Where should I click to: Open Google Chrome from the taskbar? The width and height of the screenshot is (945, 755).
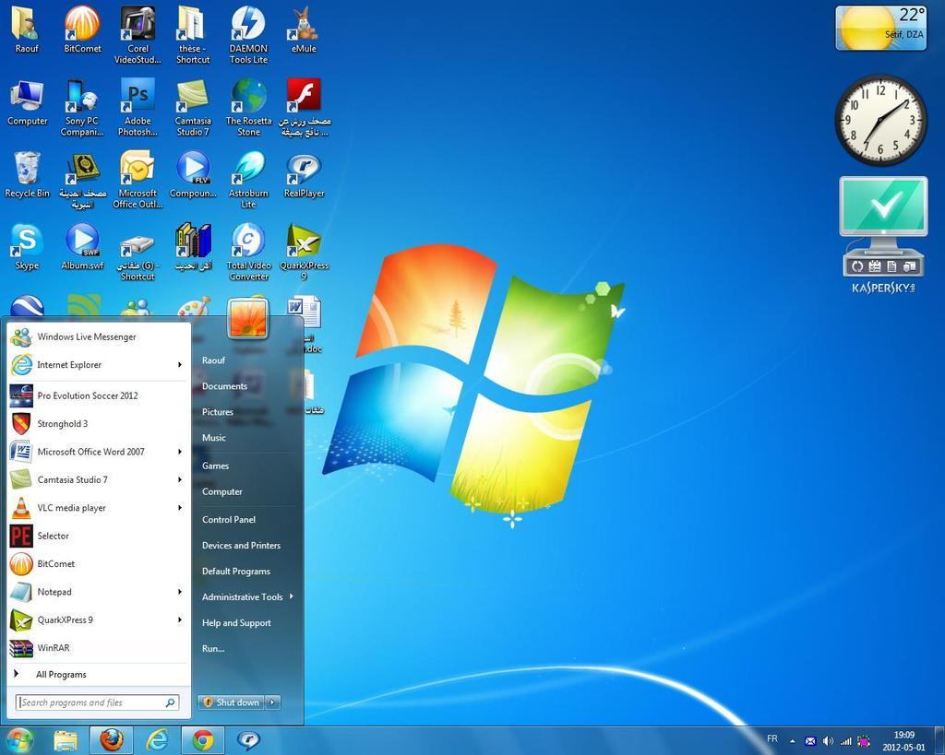pos(203,740)
